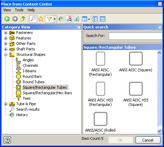Expand the Other Parts category
Image resolution: width=164 pixels, height=147 pixels.
tap(5, 44)
